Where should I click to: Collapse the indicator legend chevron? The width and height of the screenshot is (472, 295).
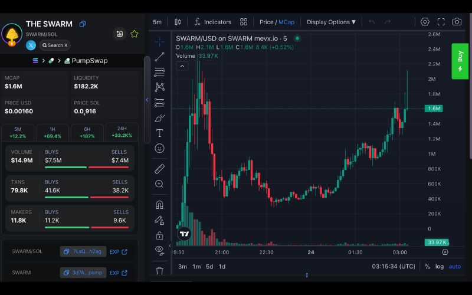tap(182, 66)
